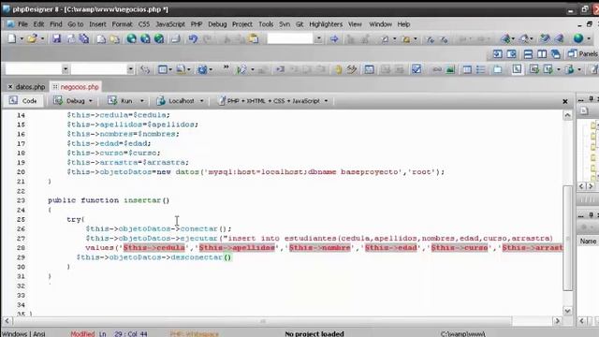599x337 pixels.
Task: Click the cascade windows icon
Action: tap(555, 54)
